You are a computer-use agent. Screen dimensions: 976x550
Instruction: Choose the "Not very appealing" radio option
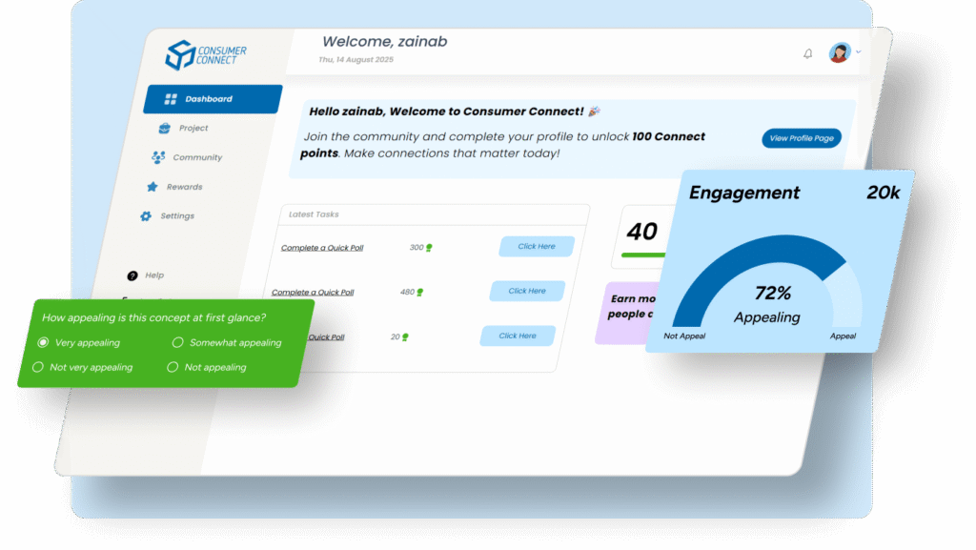tap(38, 367)
